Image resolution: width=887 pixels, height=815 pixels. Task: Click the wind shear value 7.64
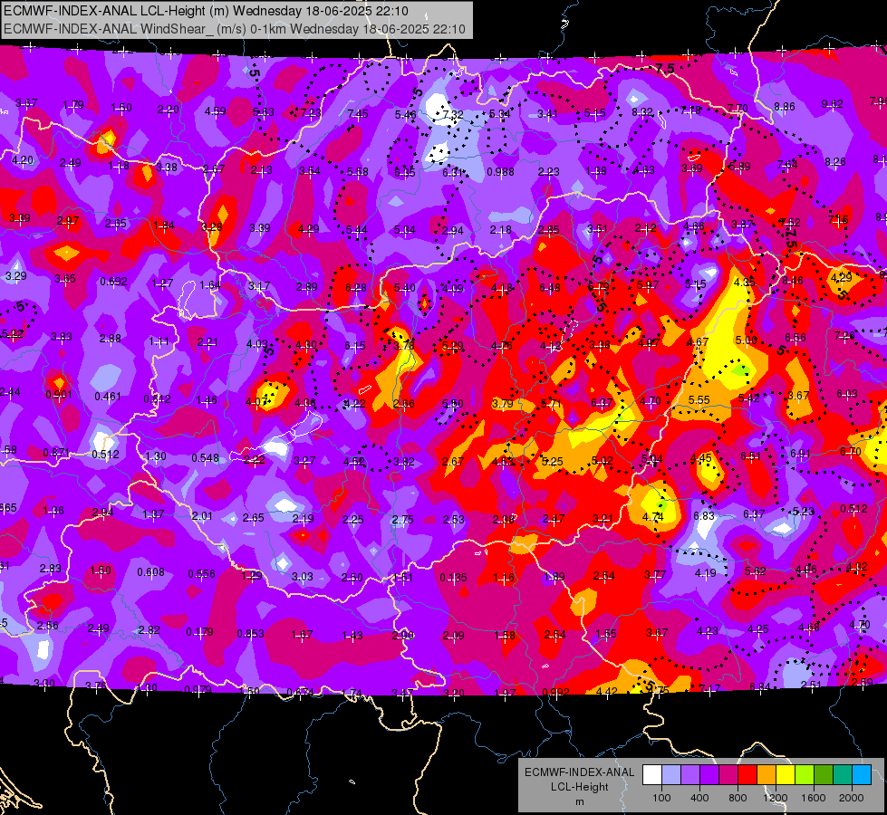(787, 164)
